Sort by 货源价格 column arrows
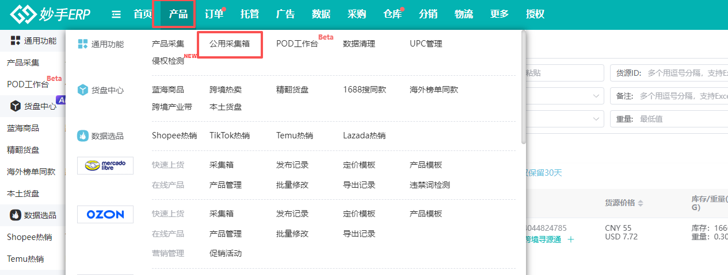Viewport: 728px width, 275px height. [641, 203]
